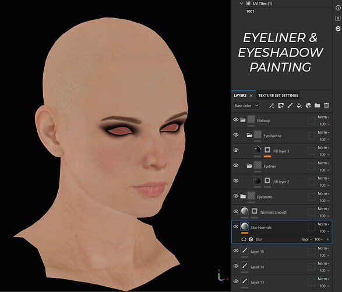This screenshot has height=292, width=342.
Task: Open Makeup folder opacity dropdown
Action: (325, 124)
